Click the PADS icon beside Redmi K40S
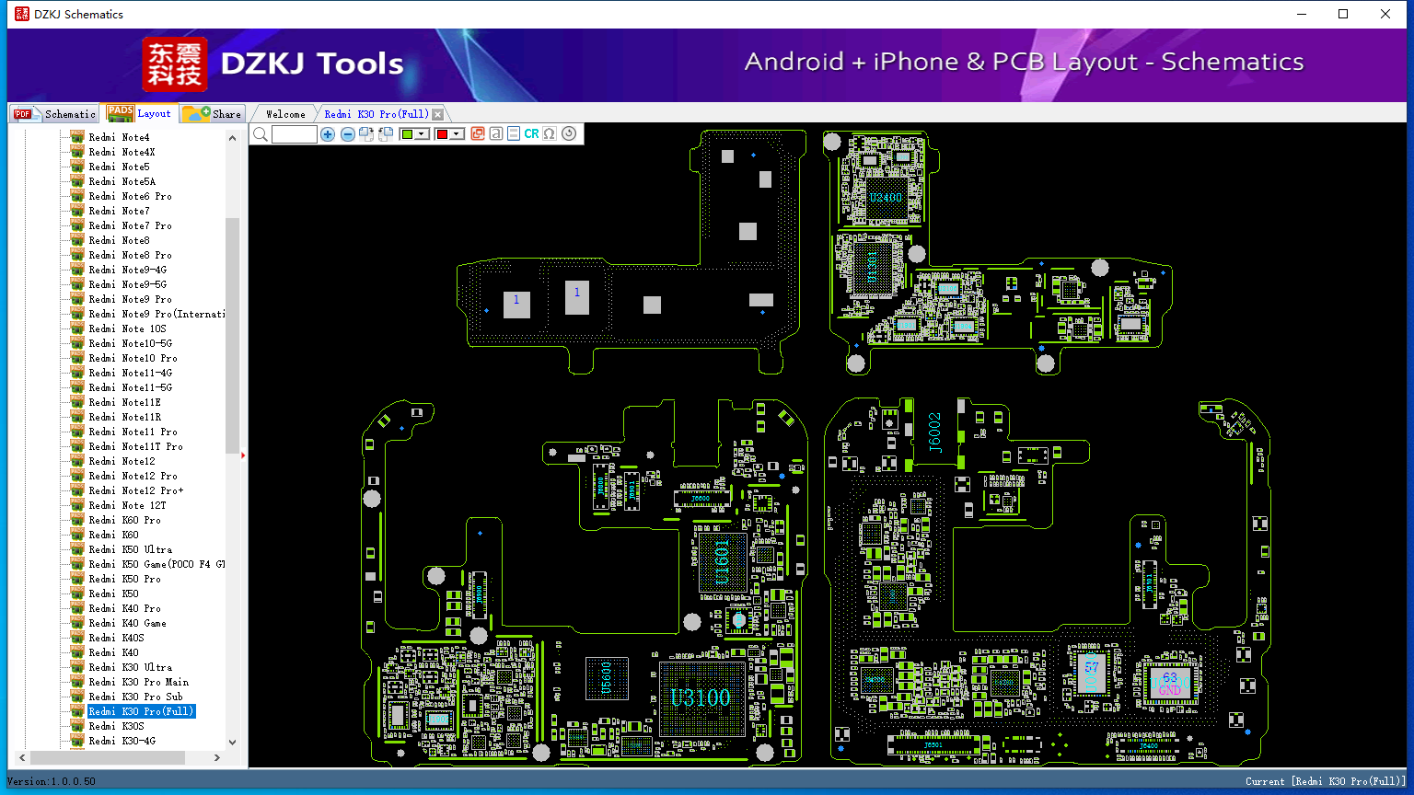 (x=77, y=638)
